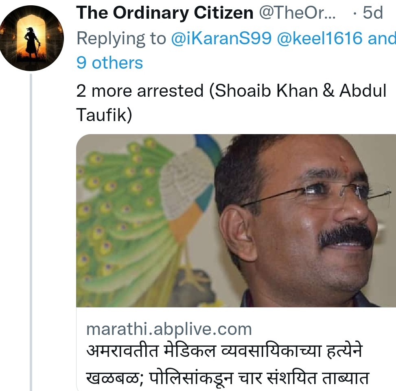
Task: Visit the @keel1616 mention
Action: pos(320,38)
